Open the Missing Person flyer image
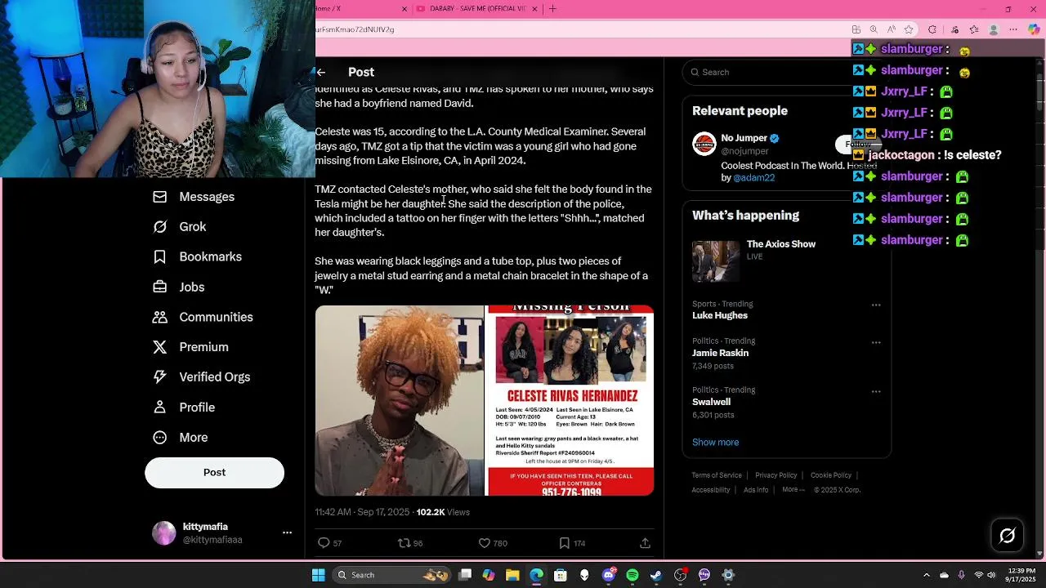The image size is (1046, 588). click(570, 400)
